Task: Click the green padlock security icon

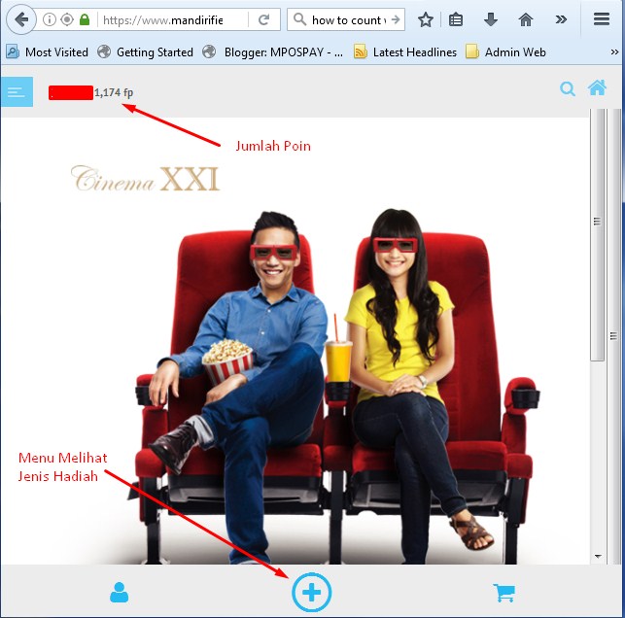Action: click(85, 19)
